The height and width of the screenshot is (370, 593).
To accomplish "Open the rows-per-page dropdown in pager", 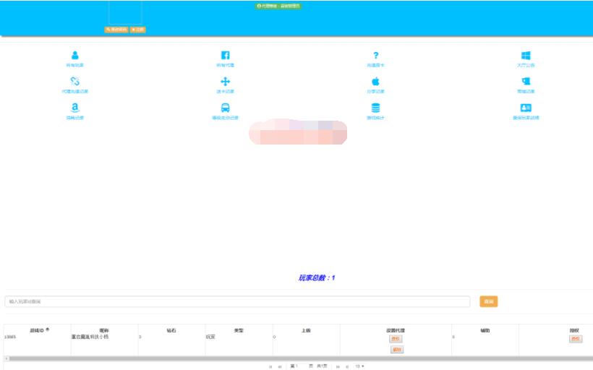I will [x=359, y=366].
